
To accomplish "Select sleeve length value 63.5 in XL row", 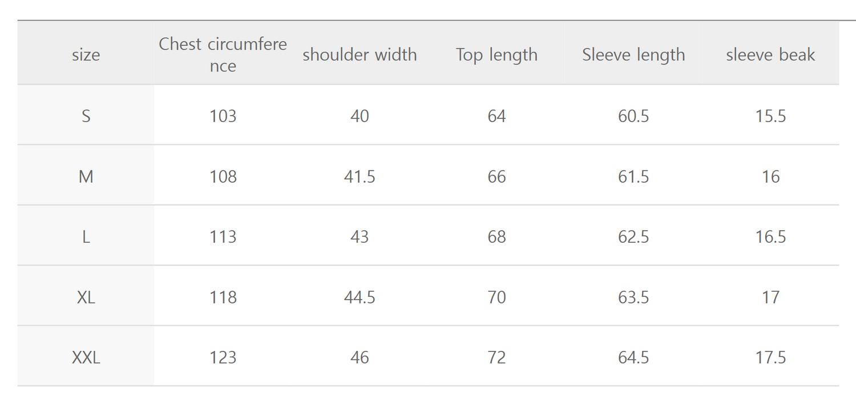I will [x=633, y=297].
